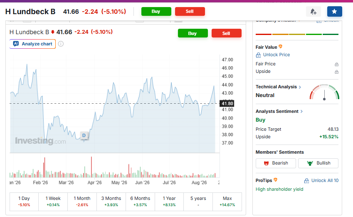This screenshot has height=217, width=353.
Task: Click the Unlock Price link
Action: [x=276, y=55]
